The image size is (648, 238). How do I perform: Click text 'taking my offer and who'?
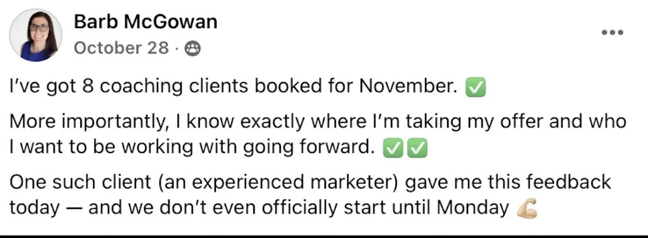pyautogui.click(x=513, y=122)
